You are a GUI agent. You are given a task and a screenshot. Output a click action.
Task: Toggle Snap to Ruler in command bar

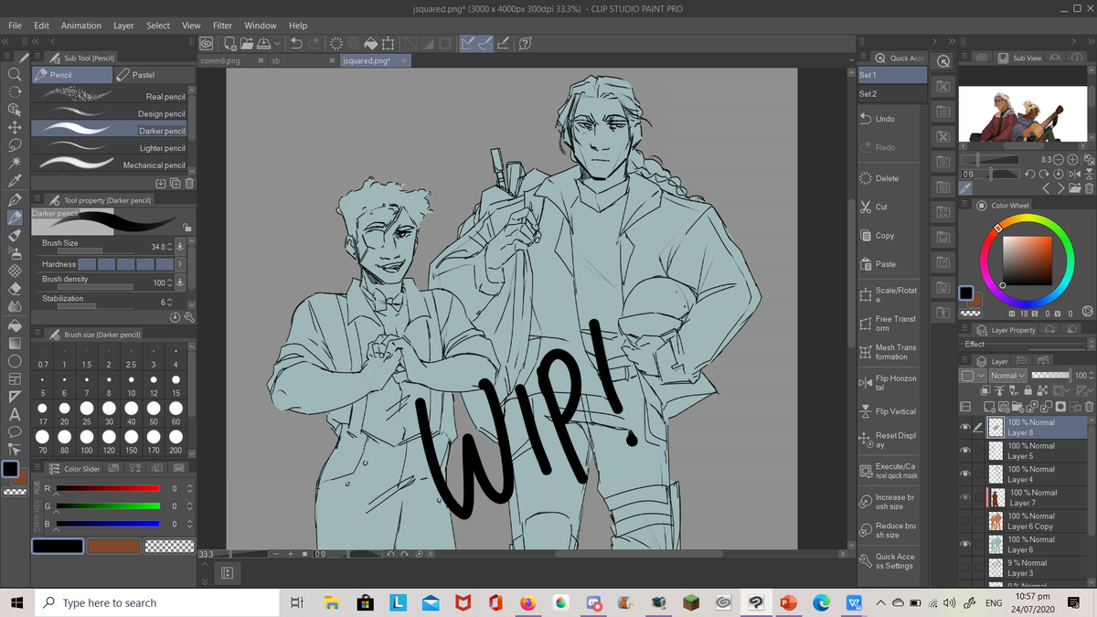click(x=466, y=43)
